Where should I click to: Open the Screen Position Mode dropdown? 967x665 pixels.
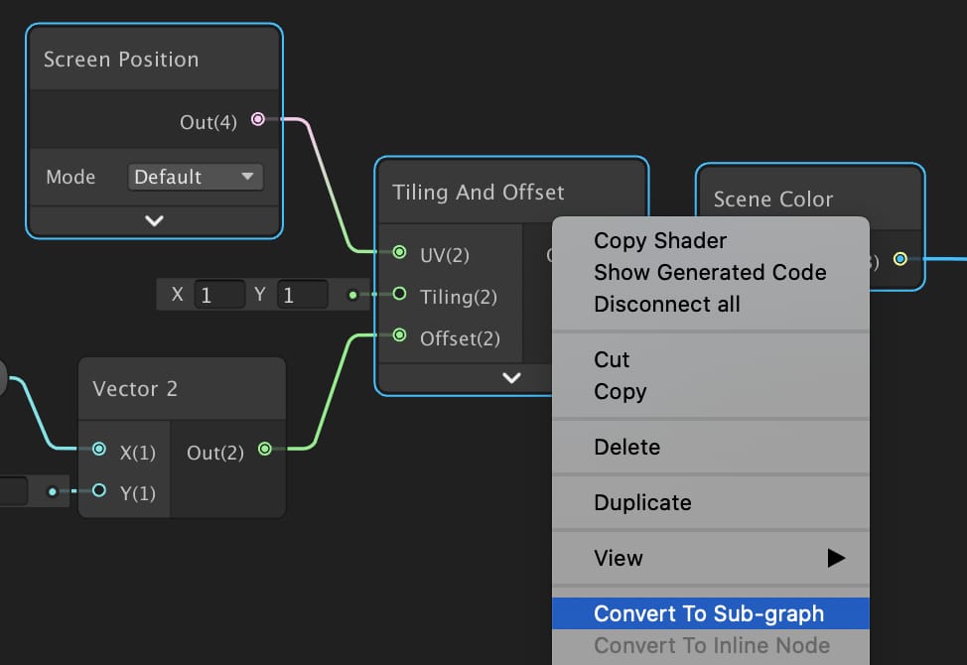click(195, 178)
